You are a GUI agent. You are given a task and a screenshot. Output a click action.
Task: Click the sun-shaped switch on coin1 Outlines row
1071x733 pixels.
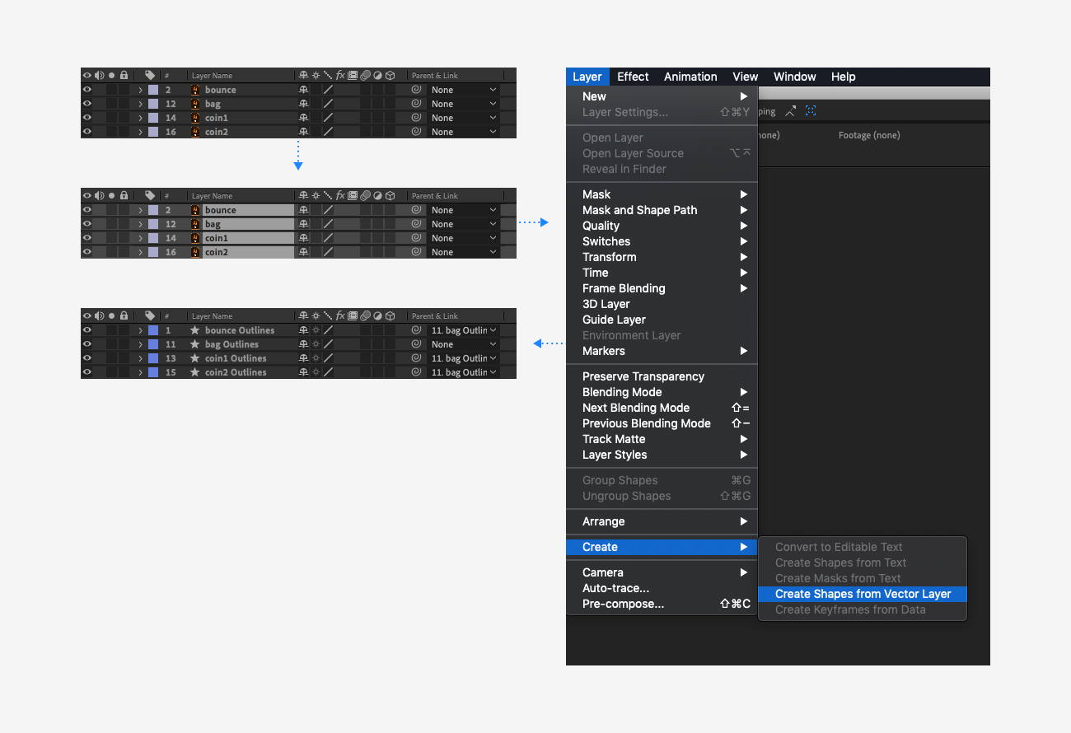pos(316,358)
